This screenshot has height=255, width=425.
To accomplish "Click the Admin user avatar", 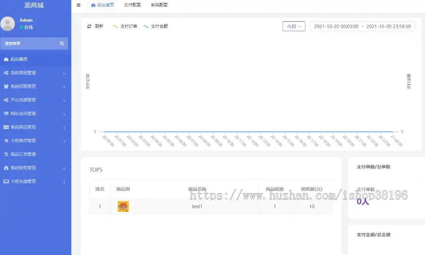I will click(x=8, y=24).
